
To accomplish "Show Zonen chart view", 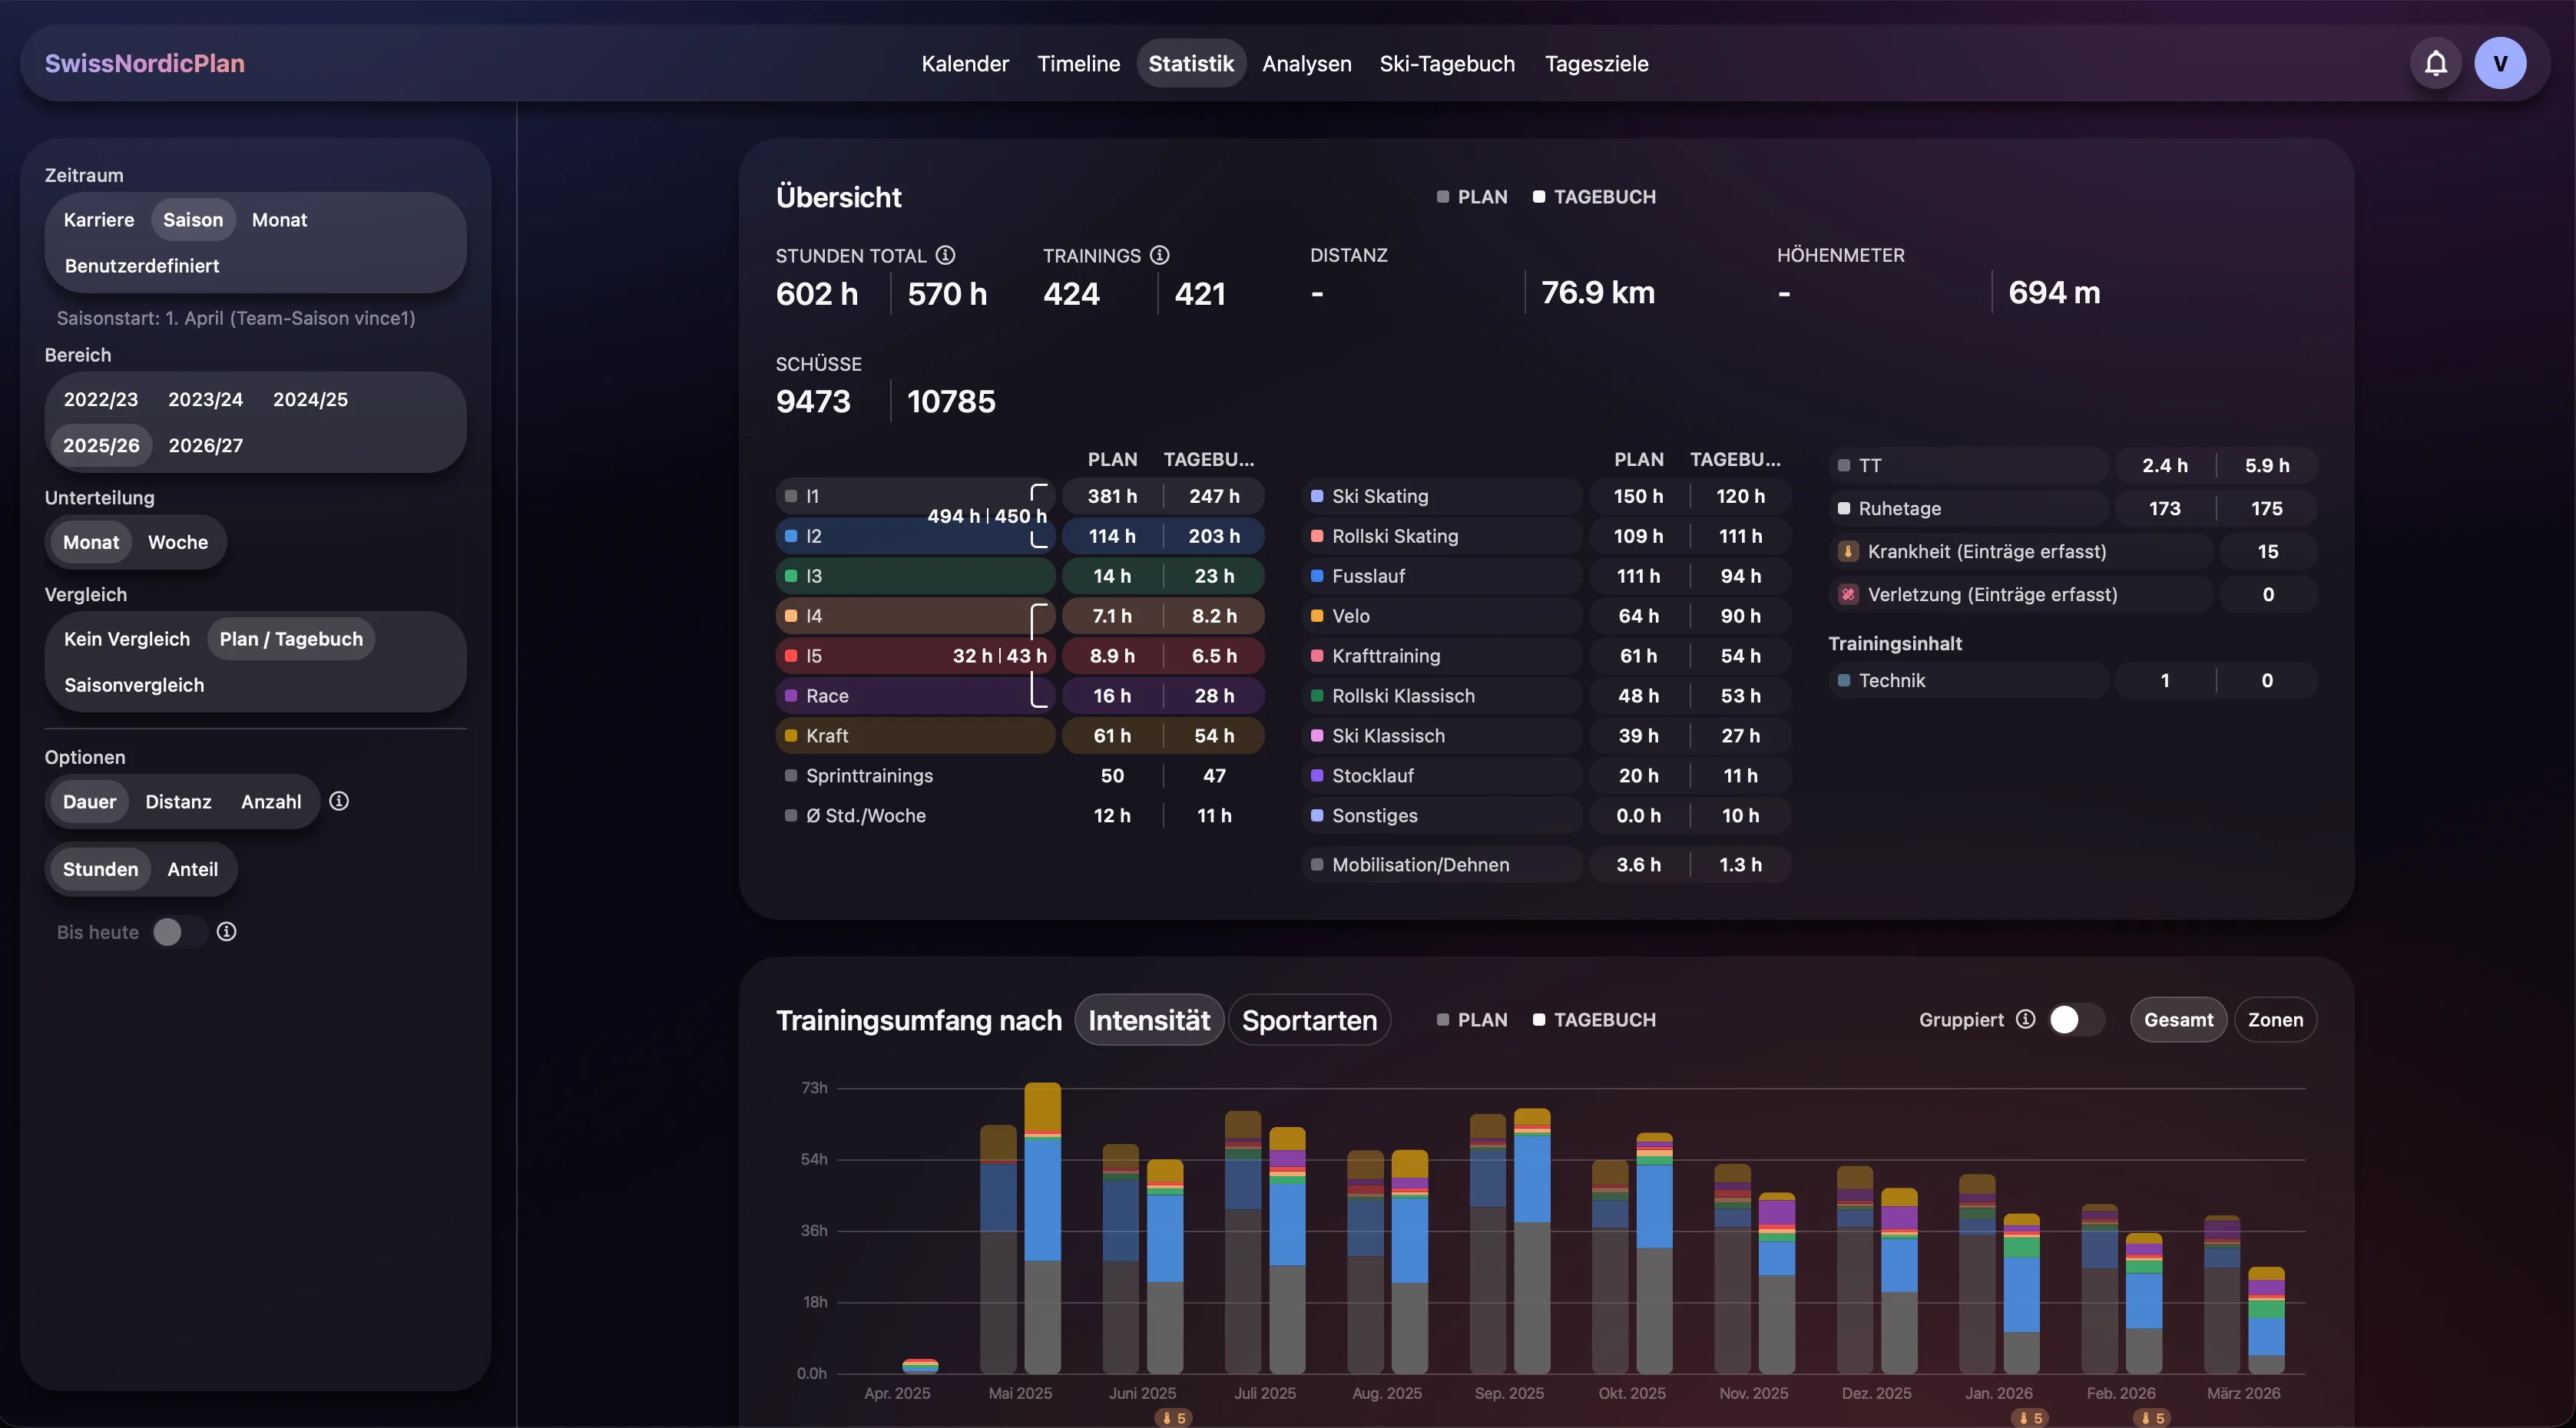I will (2275, 1020).
